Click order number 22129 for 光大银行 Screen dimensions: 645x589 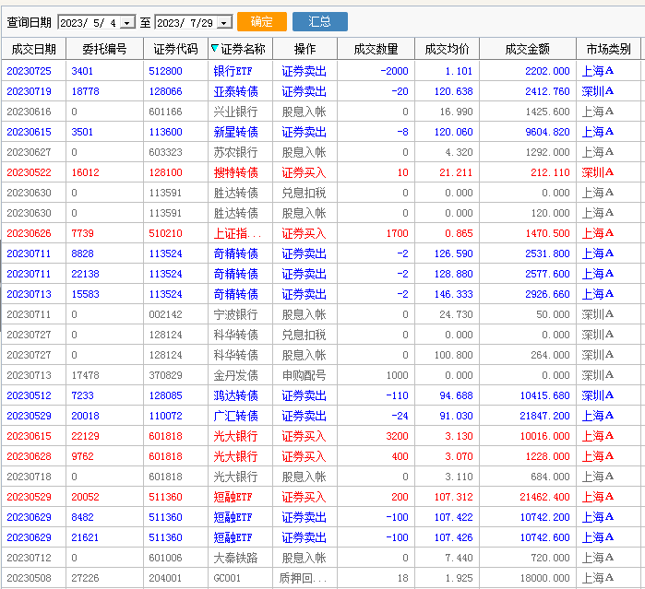(x=85, y=436)
